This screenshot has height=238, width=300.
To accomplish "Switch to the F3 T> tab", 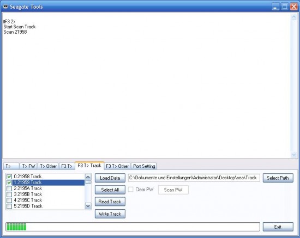I will pyautogui.click(x=67, y=166).
